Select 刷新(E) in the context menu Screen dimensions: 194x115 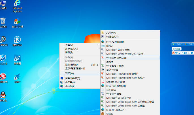(x=69, y=53)
